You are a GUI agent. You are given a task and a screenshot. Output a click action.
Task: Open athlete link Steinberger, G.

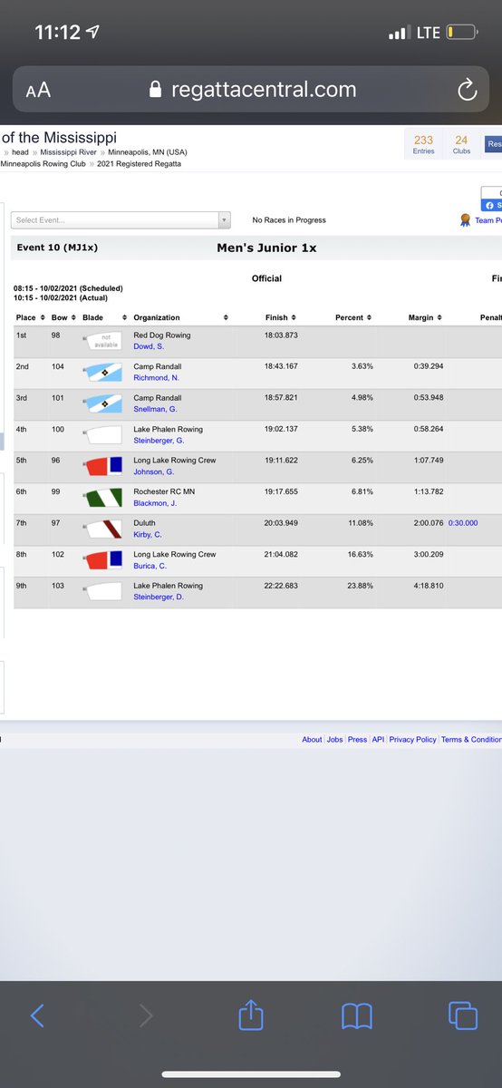pyautogui.click(x=159, y=440)
